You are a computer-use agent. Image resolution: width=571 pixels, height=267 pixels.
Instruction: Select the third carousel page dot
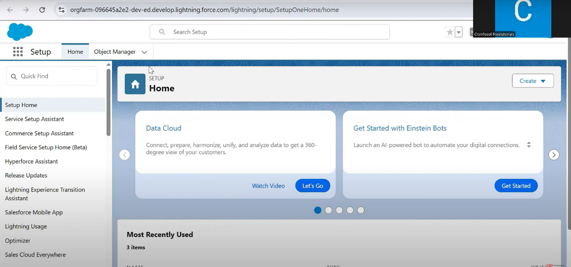(x=339, y=210)
